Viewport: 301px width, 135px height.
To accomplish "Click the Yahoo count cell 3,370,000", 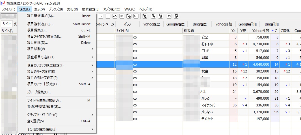I will [x=259, y=112].
